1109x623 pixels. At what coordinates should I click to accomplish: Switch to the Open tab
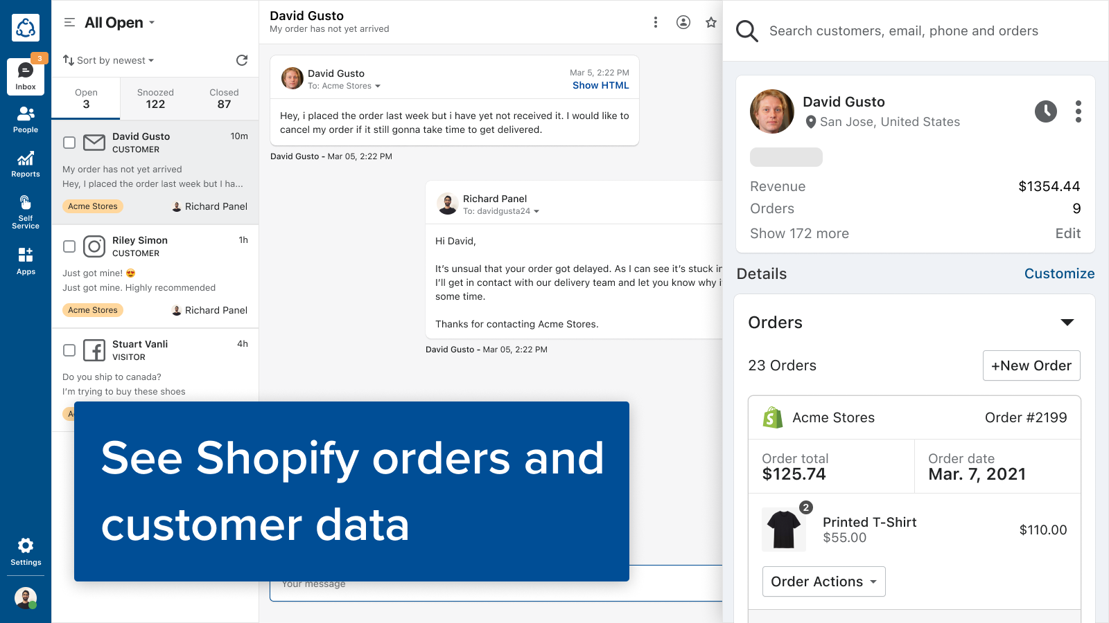tap(86, 98)
